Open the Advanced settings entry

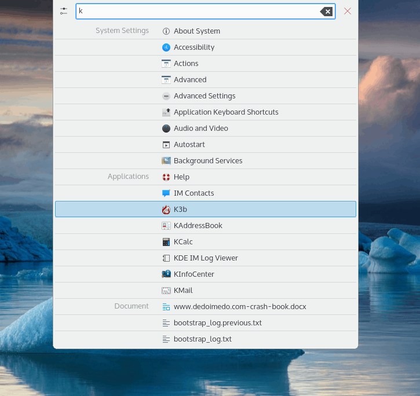click(x=206, y=80)
